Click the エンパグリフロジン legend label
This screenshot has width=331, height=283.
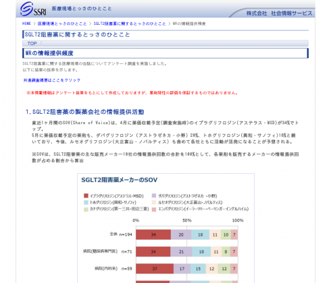click(x=203, y=209)
